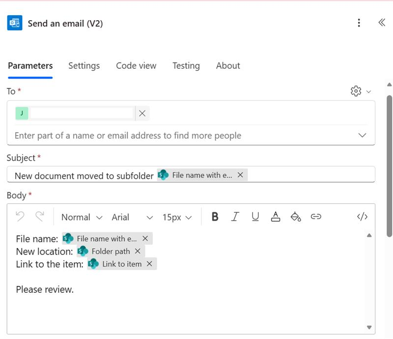Click the File name token in Body

107,238
